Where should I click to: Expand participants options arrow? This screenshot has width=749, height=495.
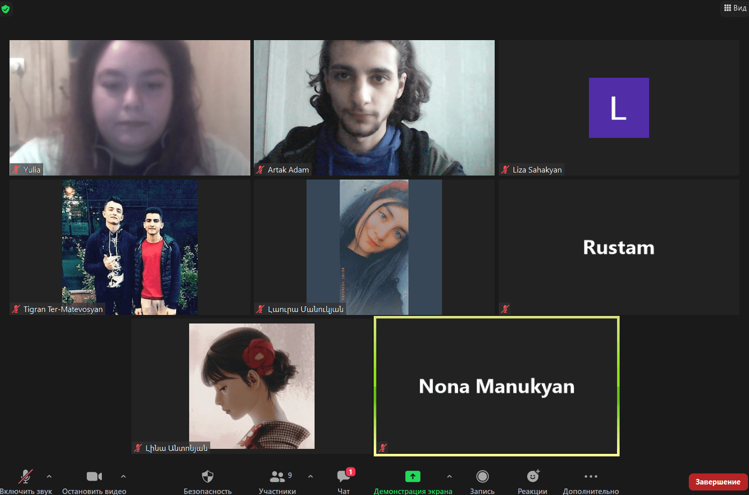[x=311, y=476]
